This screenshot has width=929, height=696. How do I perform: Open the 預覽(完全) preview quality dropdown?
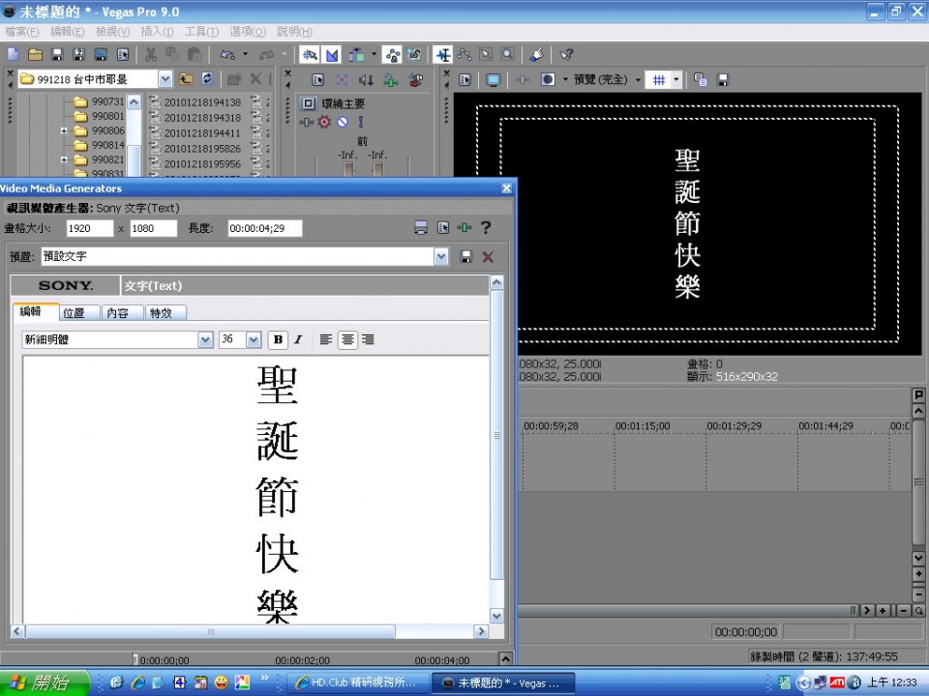pos(638,79)
